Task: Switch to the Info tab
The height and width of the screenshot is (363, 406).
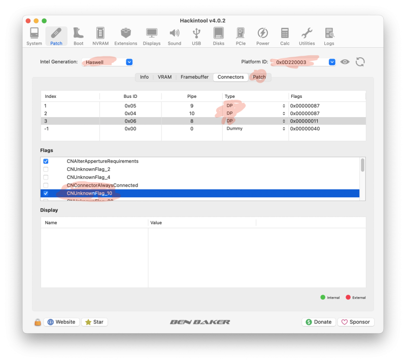Action: pos(144,77)
